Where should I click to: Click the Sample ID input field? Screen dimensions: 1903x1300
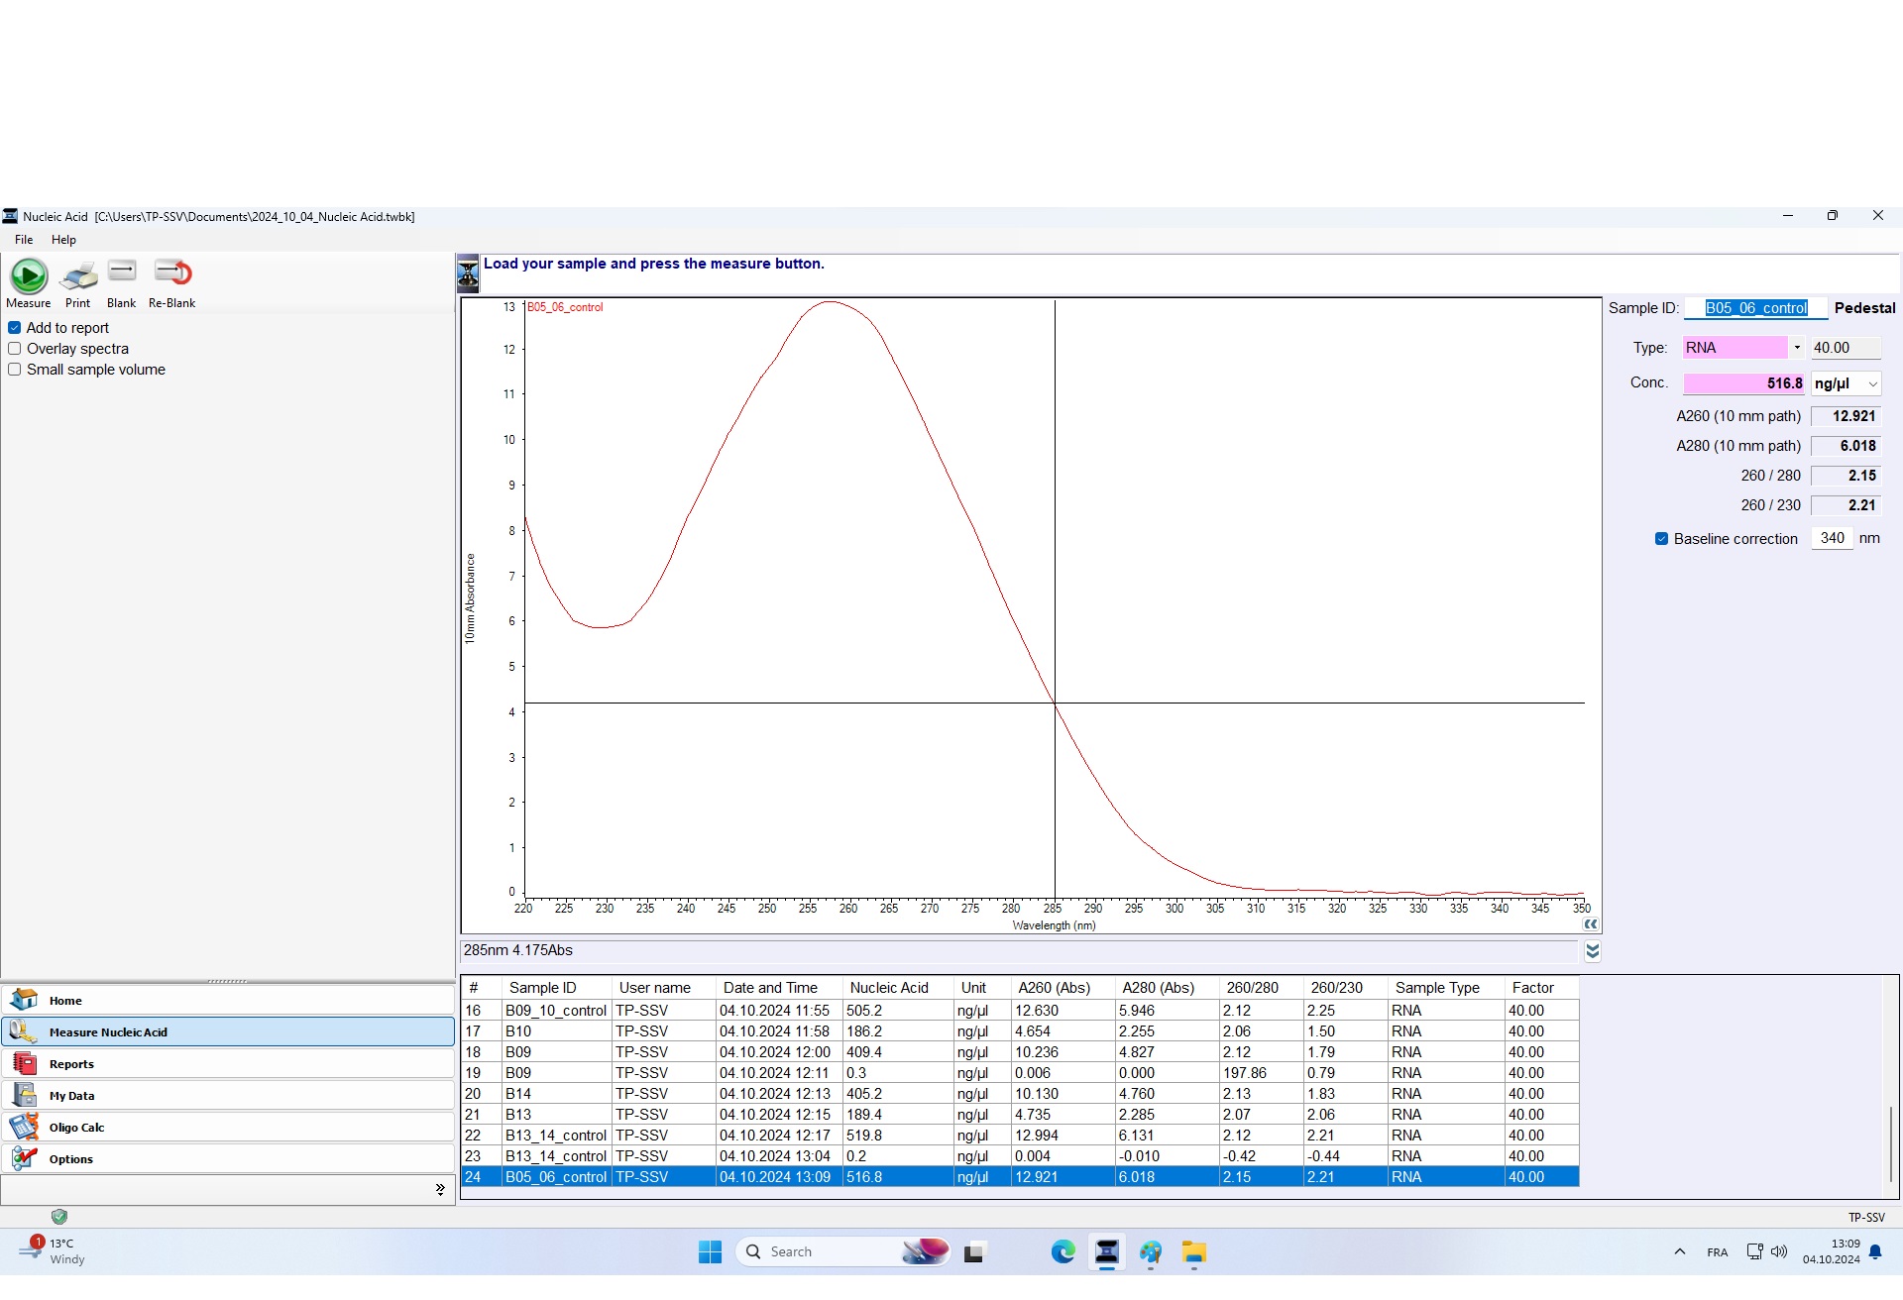click(x=1755, y=308)
